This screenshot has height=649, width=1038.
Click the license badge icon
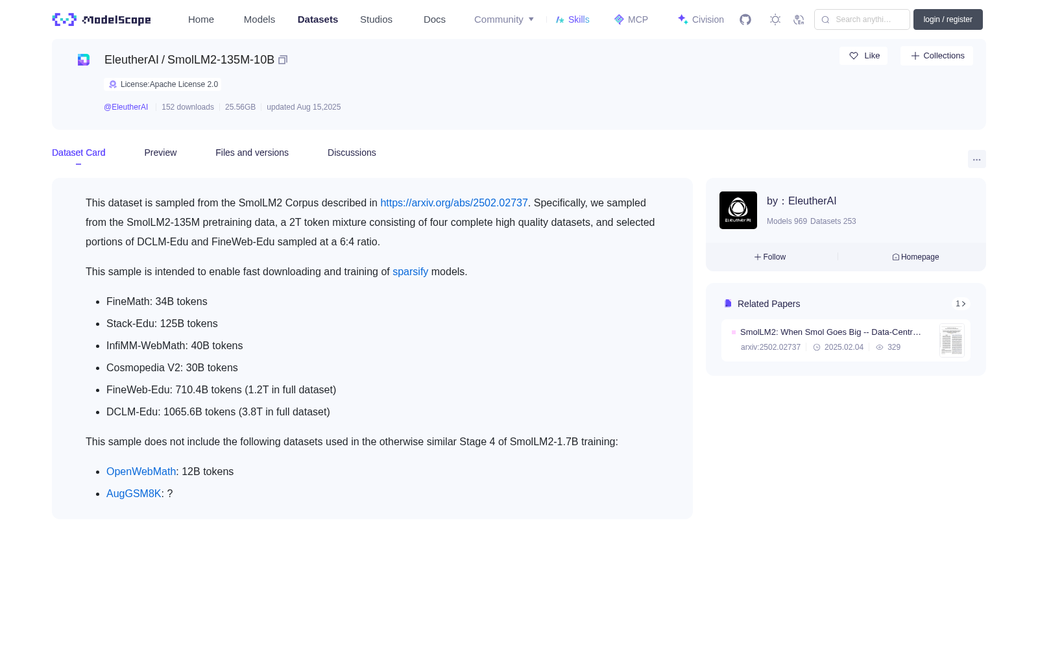[x=113, y=84]
